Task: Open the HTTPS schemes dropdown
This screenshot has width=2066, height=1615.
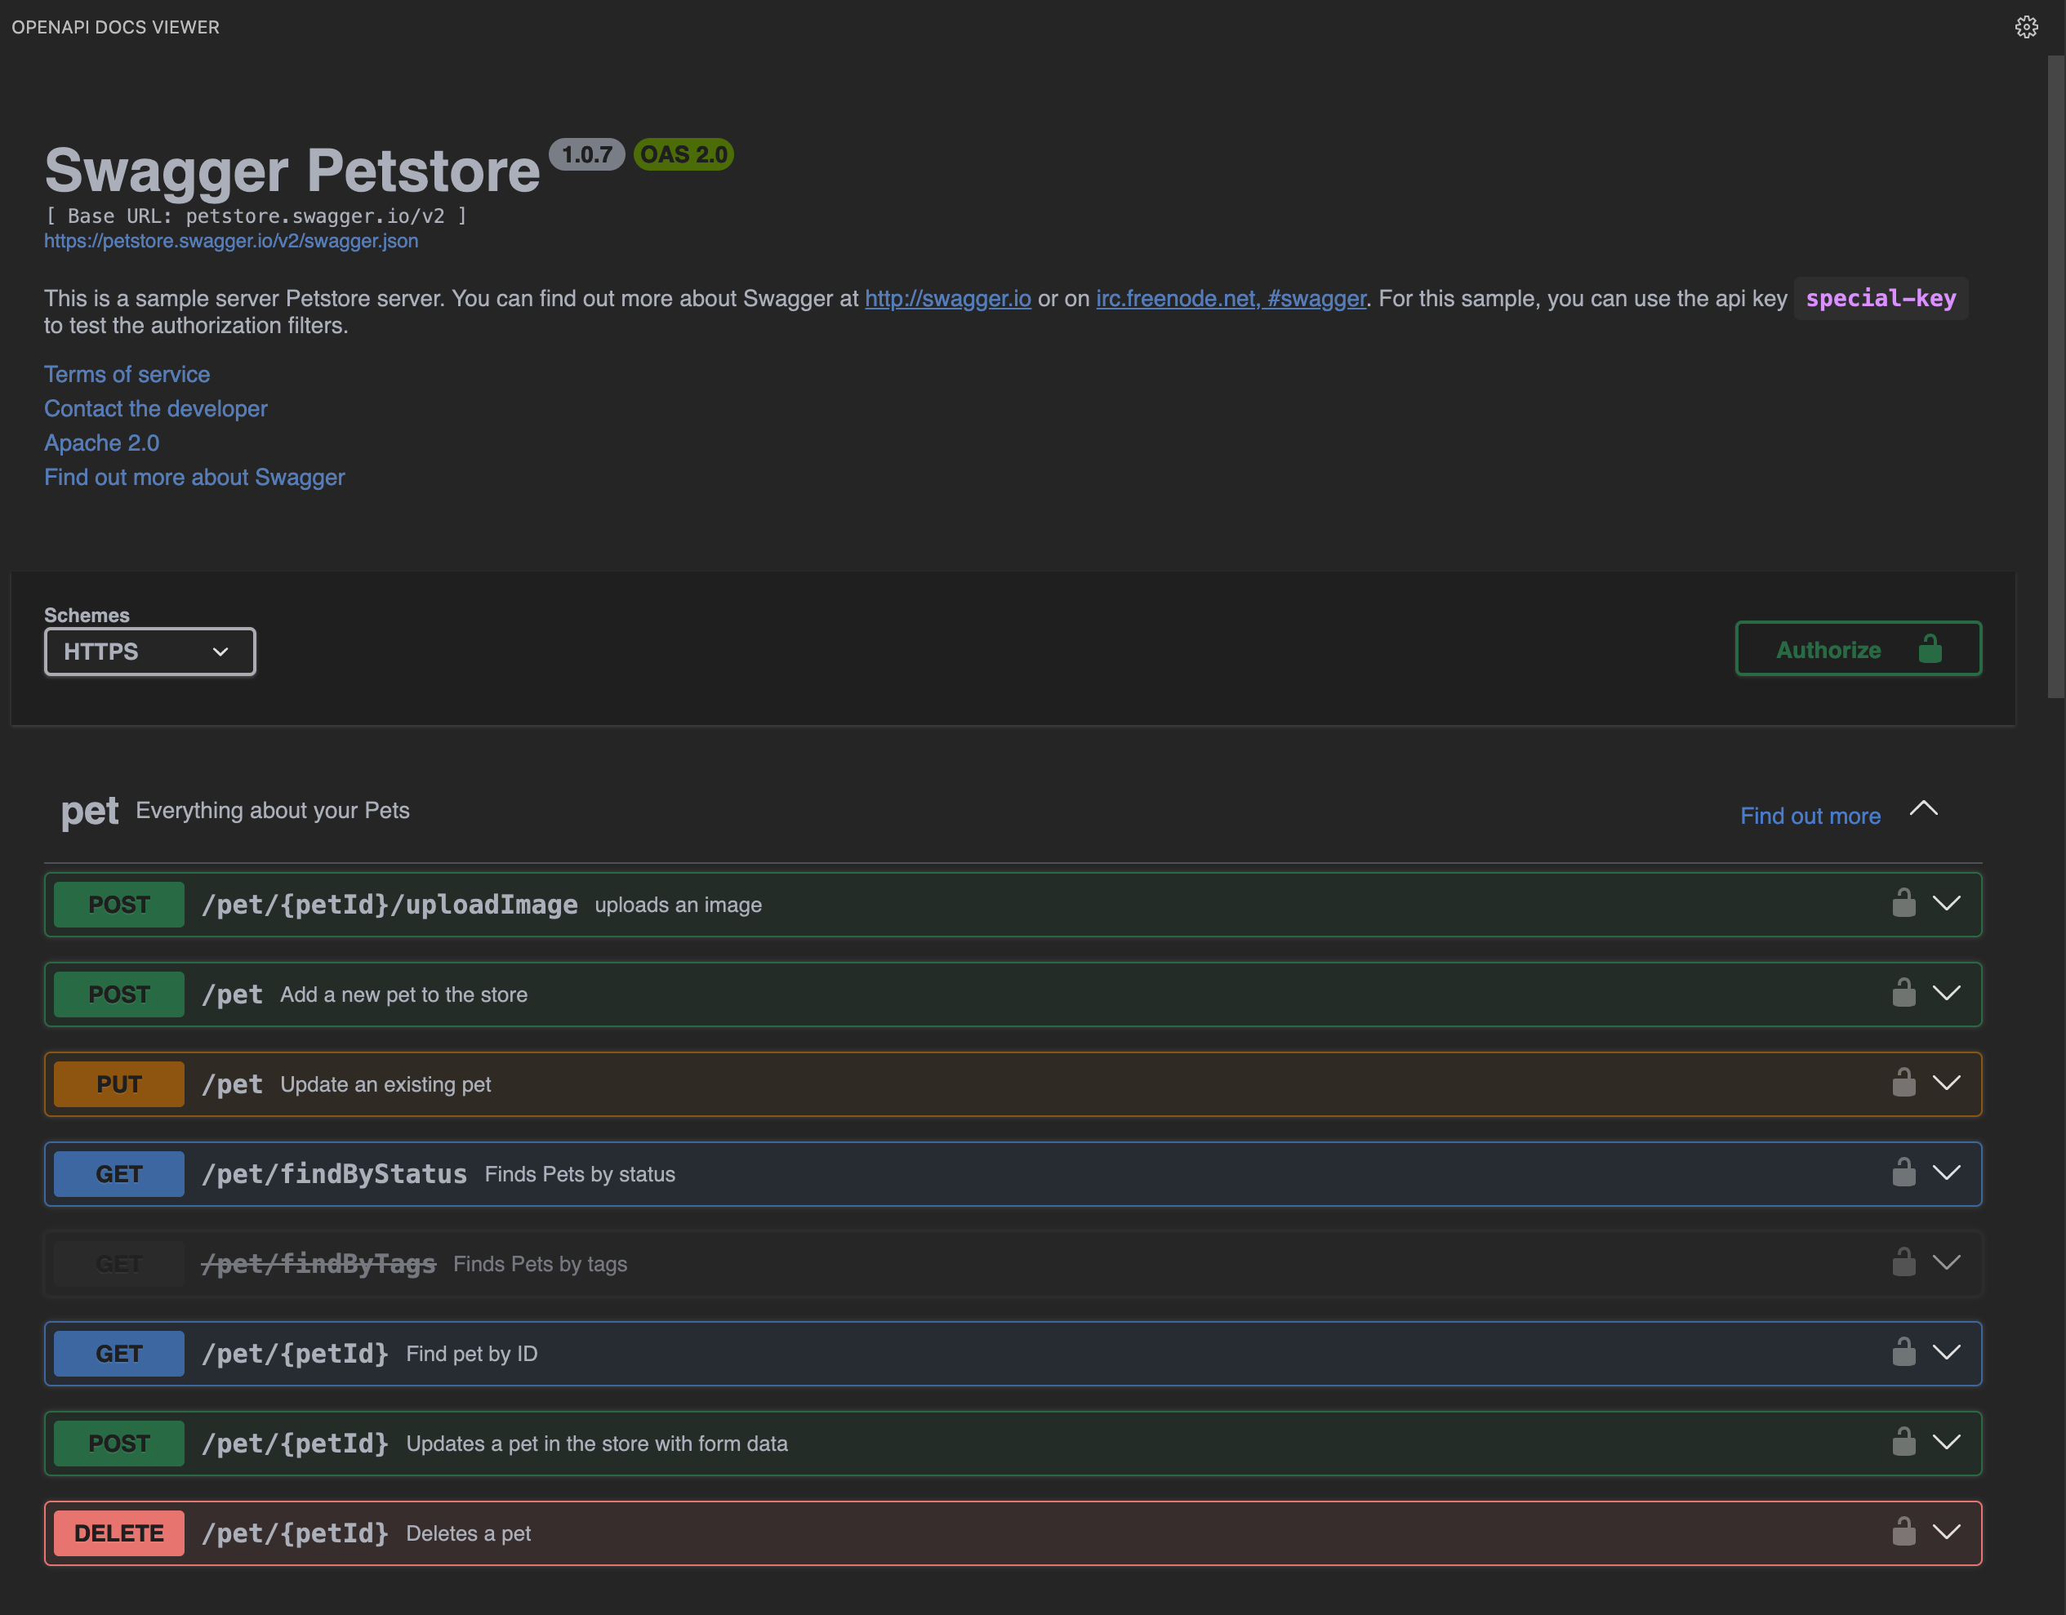Action: coord(149,652)
